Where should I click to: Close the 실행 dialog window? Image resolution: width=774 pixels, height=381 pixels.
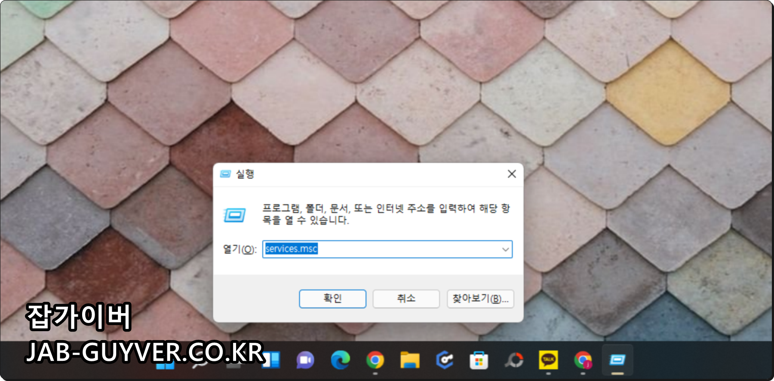(512, 174)
